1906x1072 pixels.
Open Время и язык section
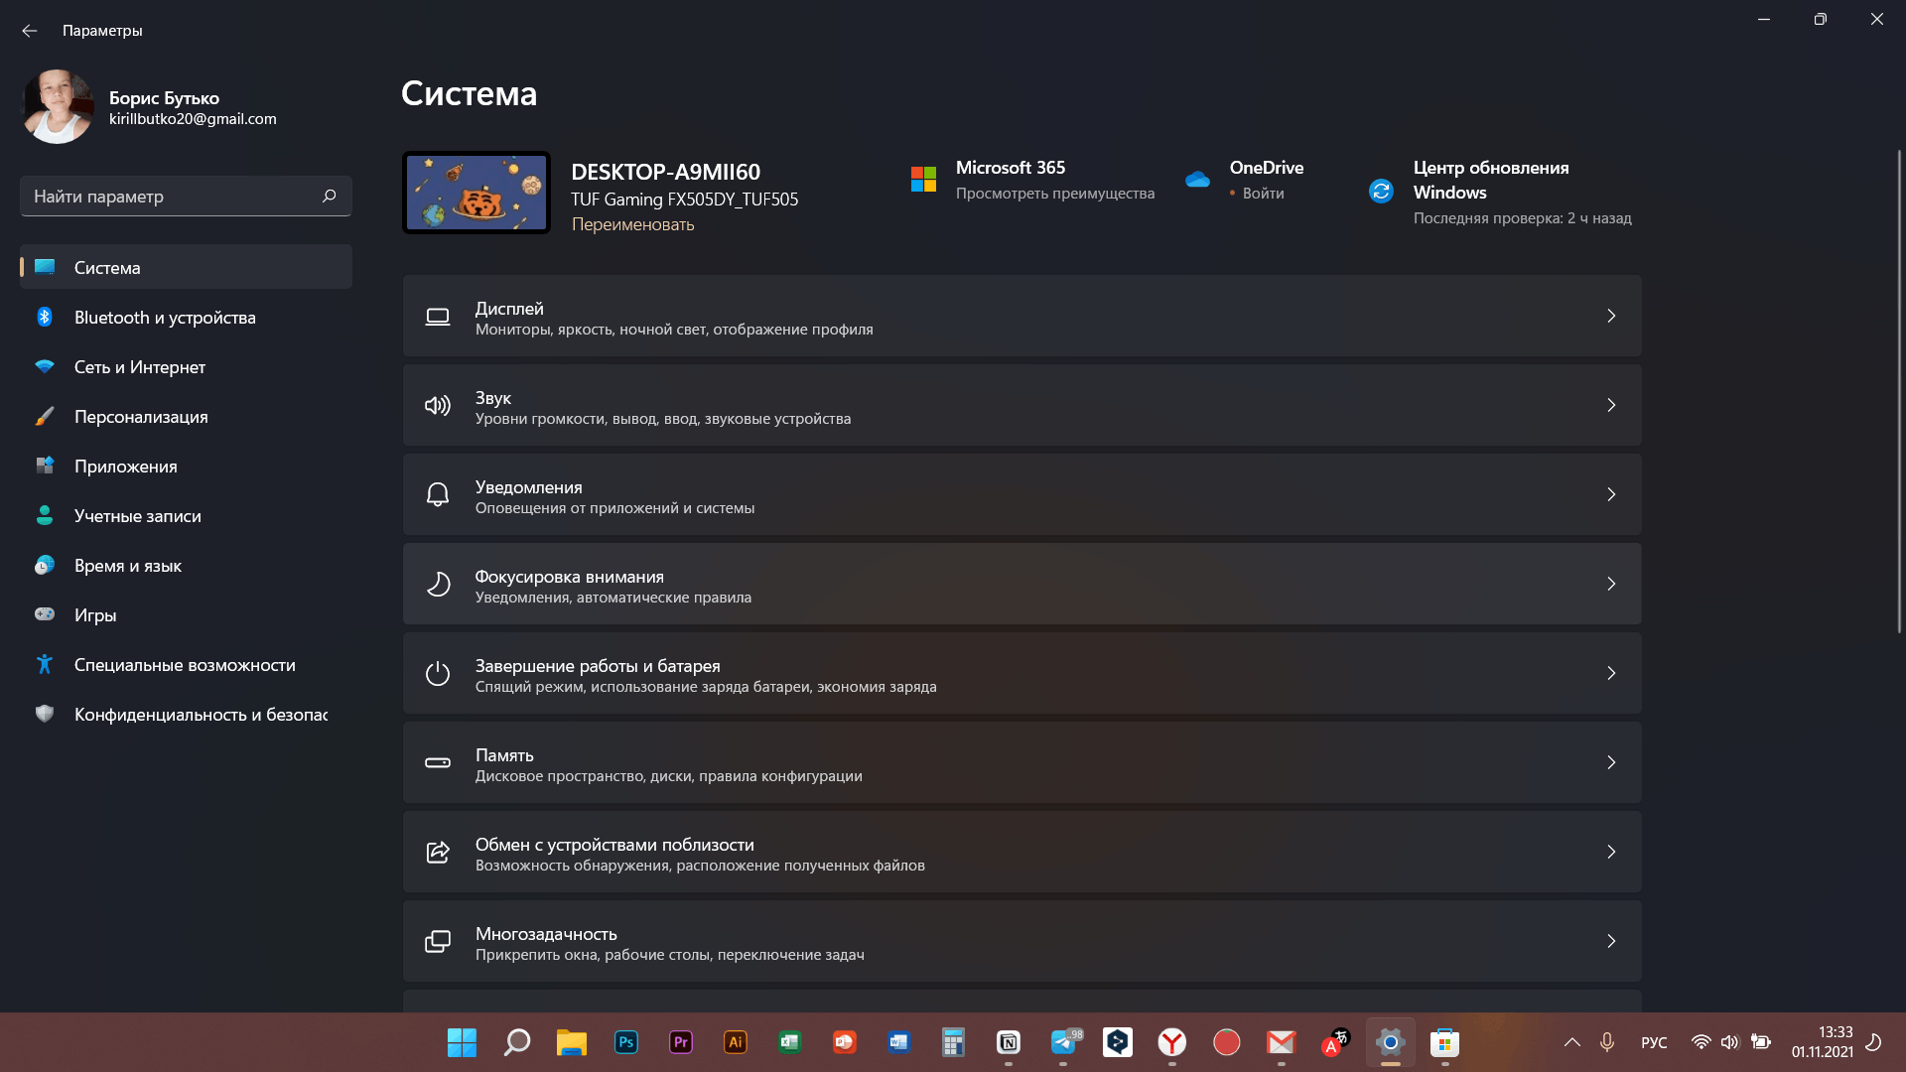pos(186,565)
